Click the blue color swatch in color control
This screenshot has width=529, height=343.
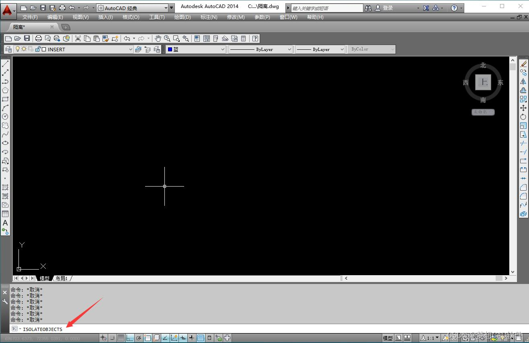tap(170, 49)
